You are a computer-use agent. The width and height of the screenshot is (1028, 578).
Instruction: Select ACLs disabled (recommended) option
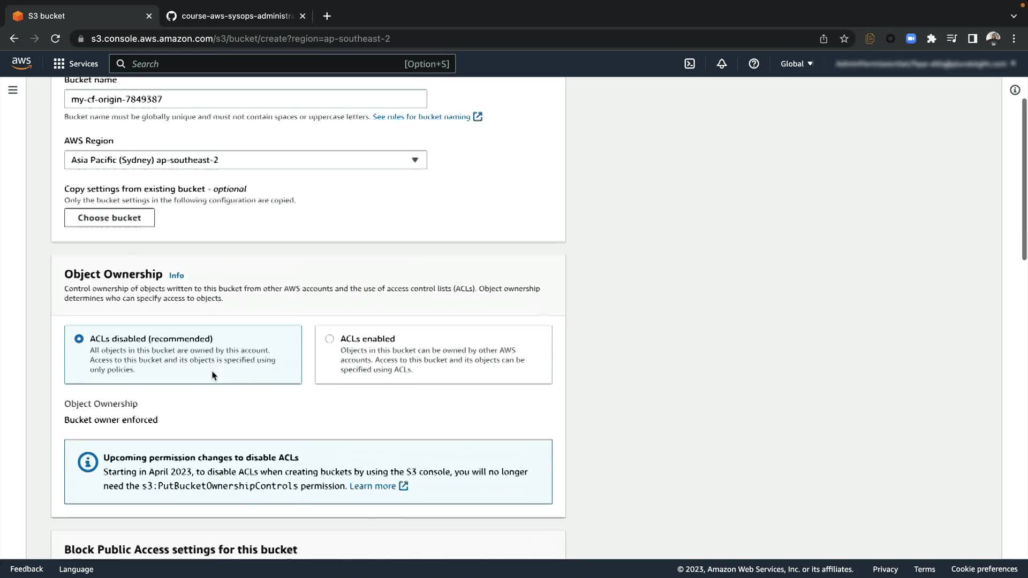click(79, 339)
